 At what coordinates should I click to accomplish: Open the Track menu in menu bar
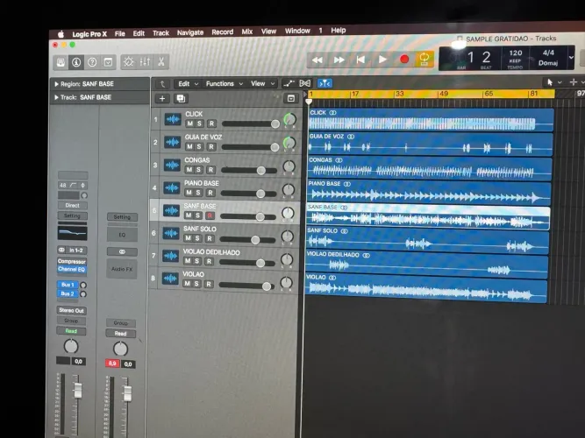pos(161,32)
